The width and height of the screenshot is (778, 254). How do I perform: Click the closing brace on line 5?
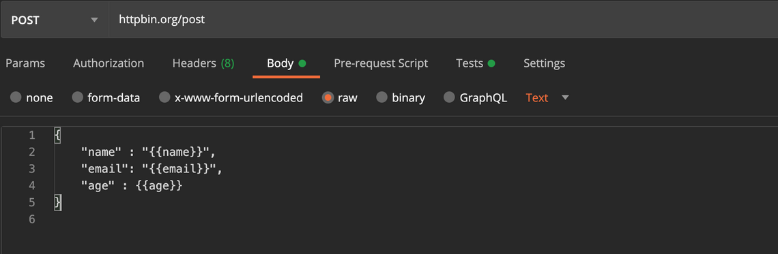coord(58,202)
